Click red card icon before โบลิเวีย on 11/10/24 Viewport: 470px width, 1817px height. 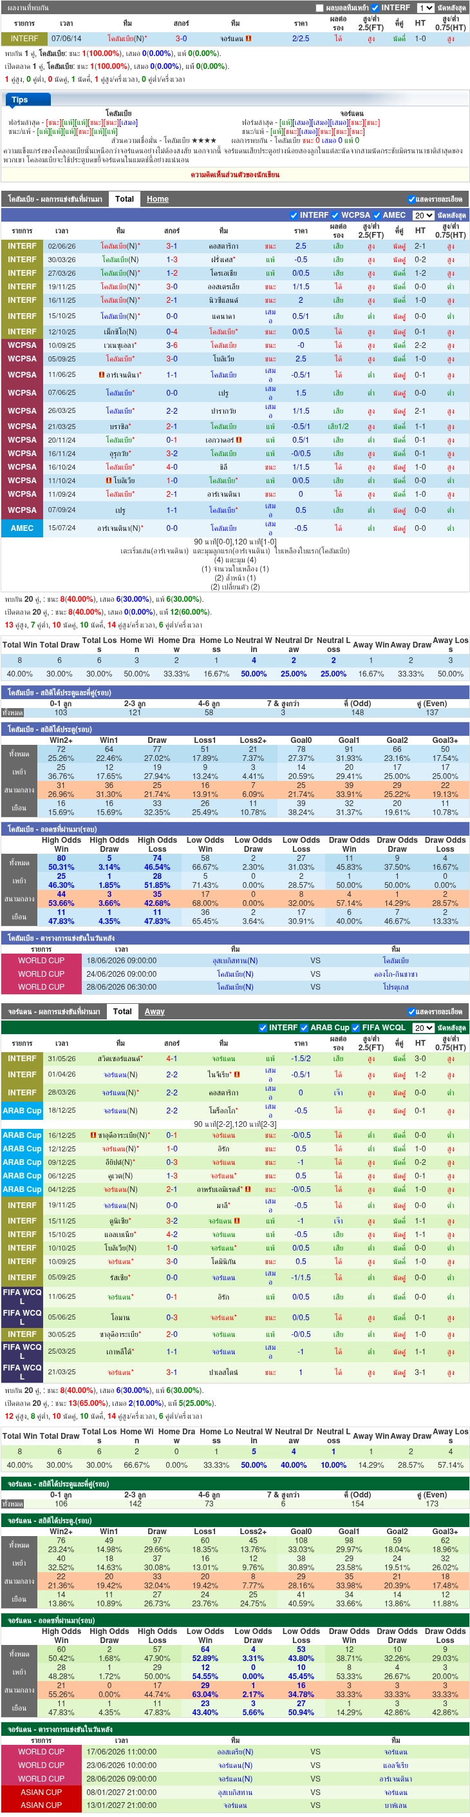tap(109, 481)
